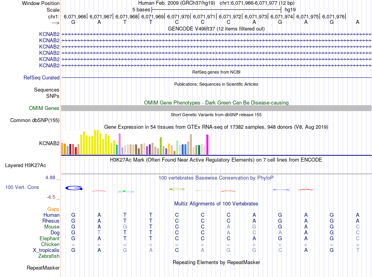
Task: Click Multiz Alignments of 100 Vertebrates title
Action: click(x=217, y=204)
